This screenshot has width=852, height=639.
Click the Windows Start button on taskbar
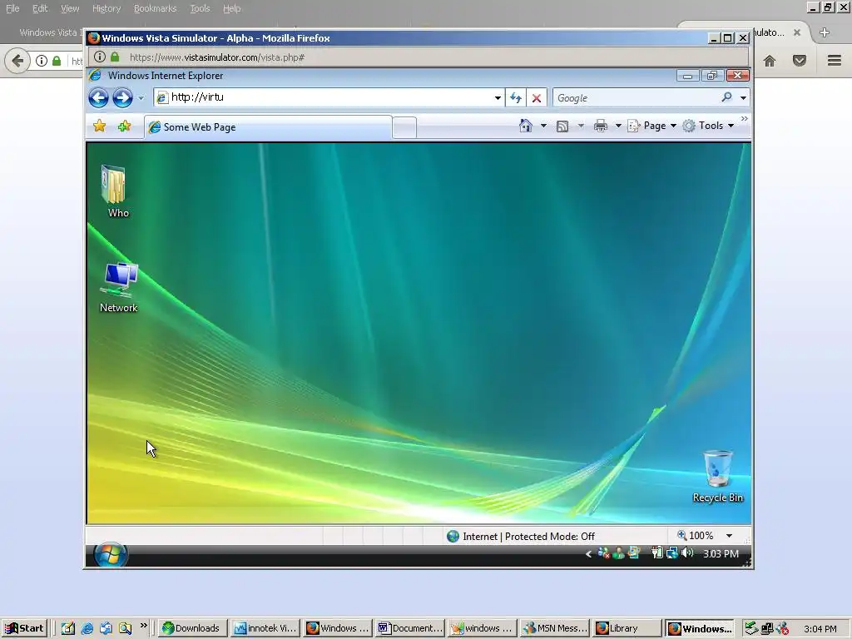coord(24,628)
